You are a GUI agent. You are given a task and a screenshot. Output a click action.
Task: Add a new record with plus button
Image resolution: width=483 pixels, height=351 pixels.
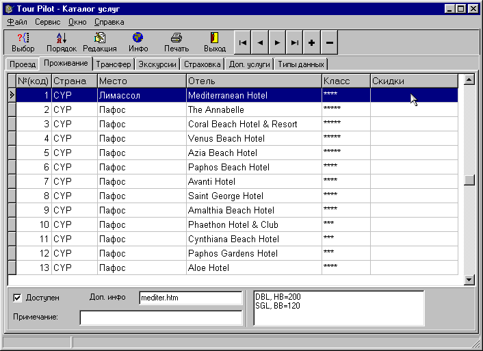click(x=312, y=42)
